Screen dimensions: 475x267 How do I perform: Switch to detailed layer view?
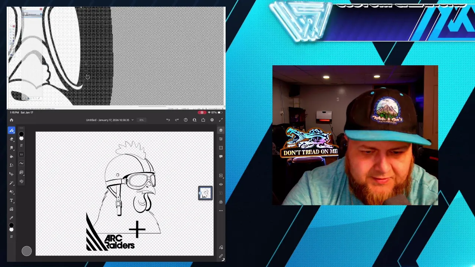221,148
